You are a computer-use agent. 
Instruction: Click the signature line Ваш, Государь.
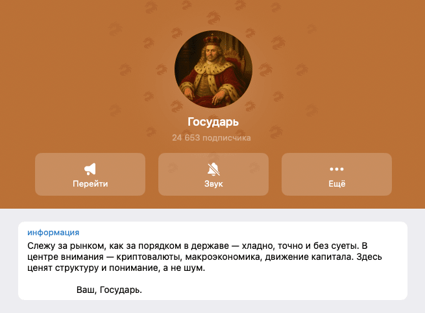(109, 290)
